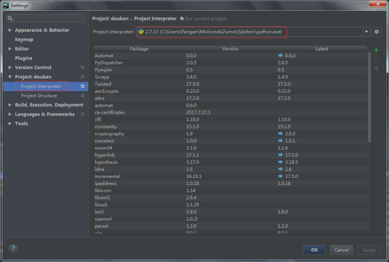Click copy icon beside Version Control

pos(83,67)
